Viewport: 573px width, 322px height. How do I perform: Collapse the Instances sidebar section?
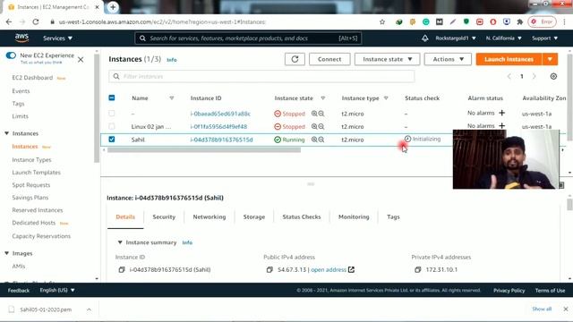coord(7,133)
